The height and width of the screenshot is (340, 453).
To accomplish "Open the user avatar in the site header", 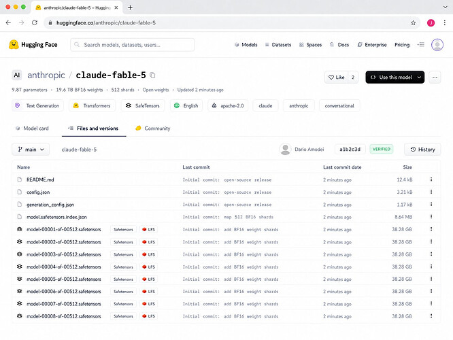I will [437, 45].
